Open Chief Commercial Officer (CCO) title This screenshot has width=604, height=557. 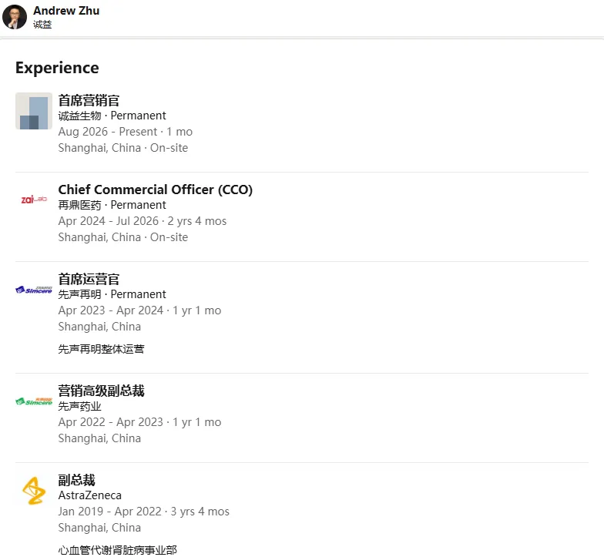(156, 190)
